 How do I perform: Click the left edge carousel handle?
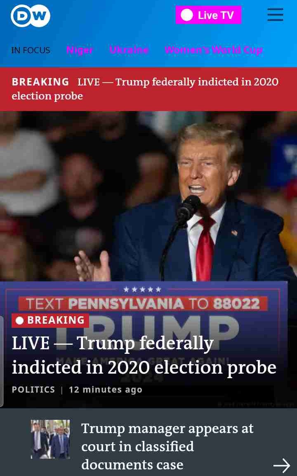[x=2, y=361]
